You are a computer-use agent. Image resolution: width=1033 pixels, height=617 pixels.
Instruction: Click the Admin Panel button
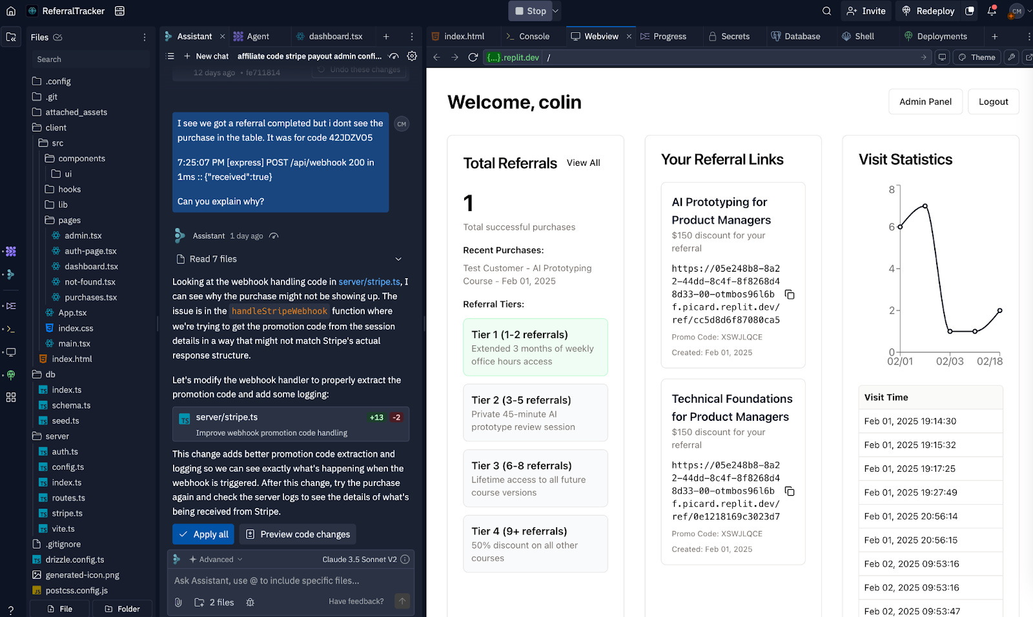click(925, 102)
